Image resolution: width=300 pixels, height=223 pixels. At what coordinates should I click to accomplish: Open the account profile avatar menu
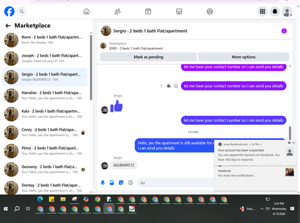[x=287, y=11]
